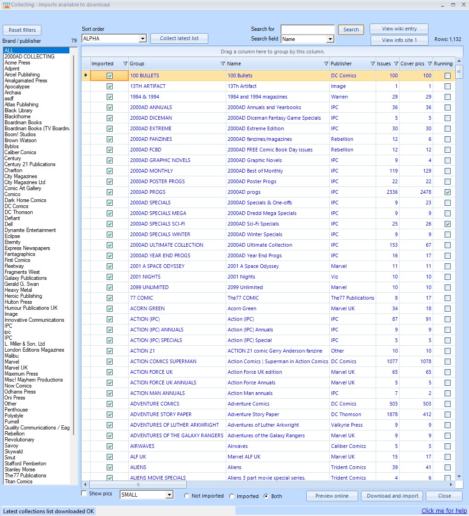Viewport: 469px width, 516px height.
Task: Click Latest collections list downloaded OK status
Action: (x=49, y=511)
